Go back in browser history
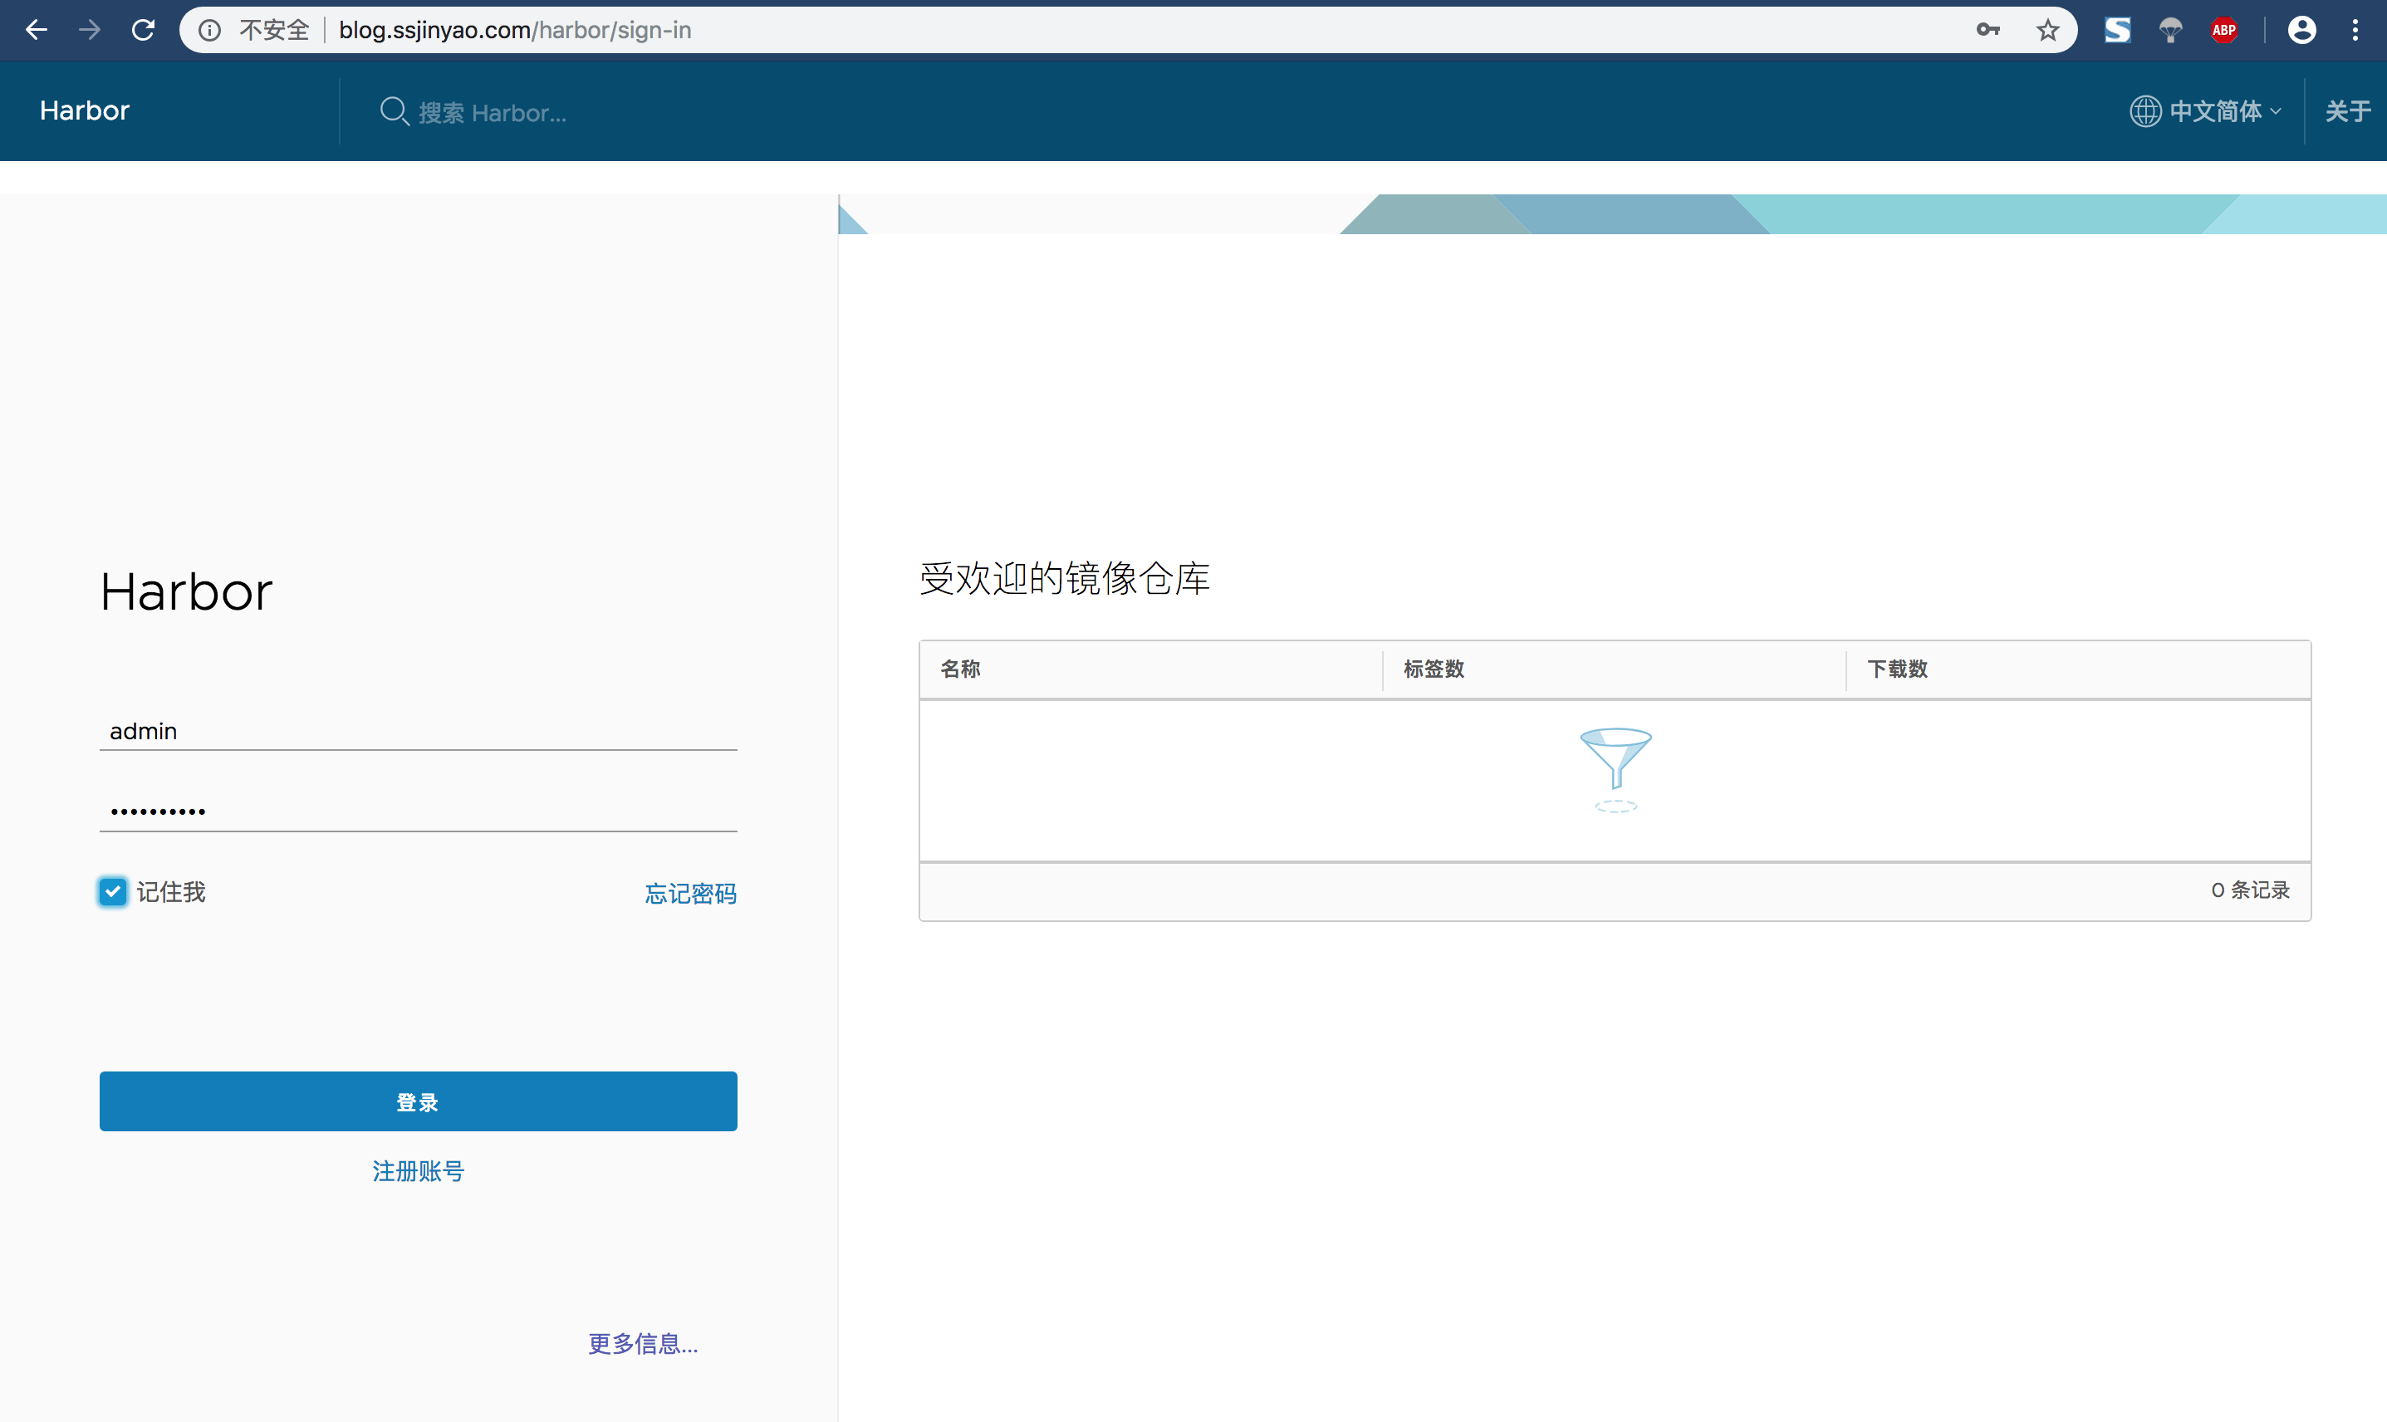The height and width of the screenshot is (1422, 2387). click(x=37, y=30)
